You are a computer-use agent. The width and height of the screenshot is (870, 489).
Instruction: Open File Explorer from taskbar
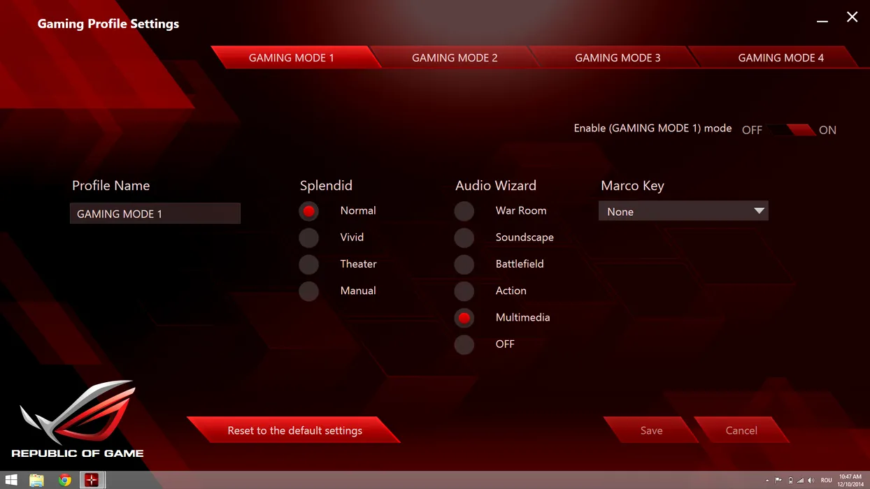36,480
